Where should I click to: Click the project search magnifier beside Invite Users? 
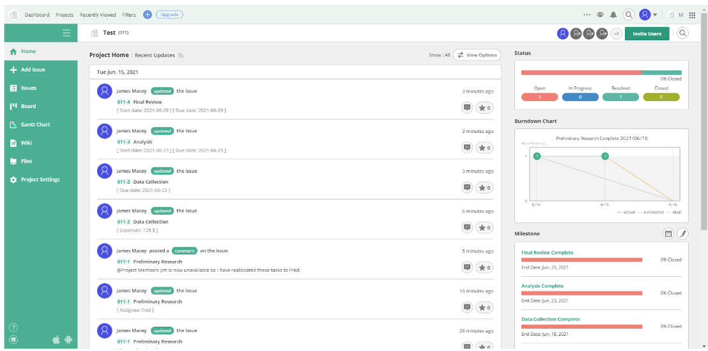[x=682, y=33]
